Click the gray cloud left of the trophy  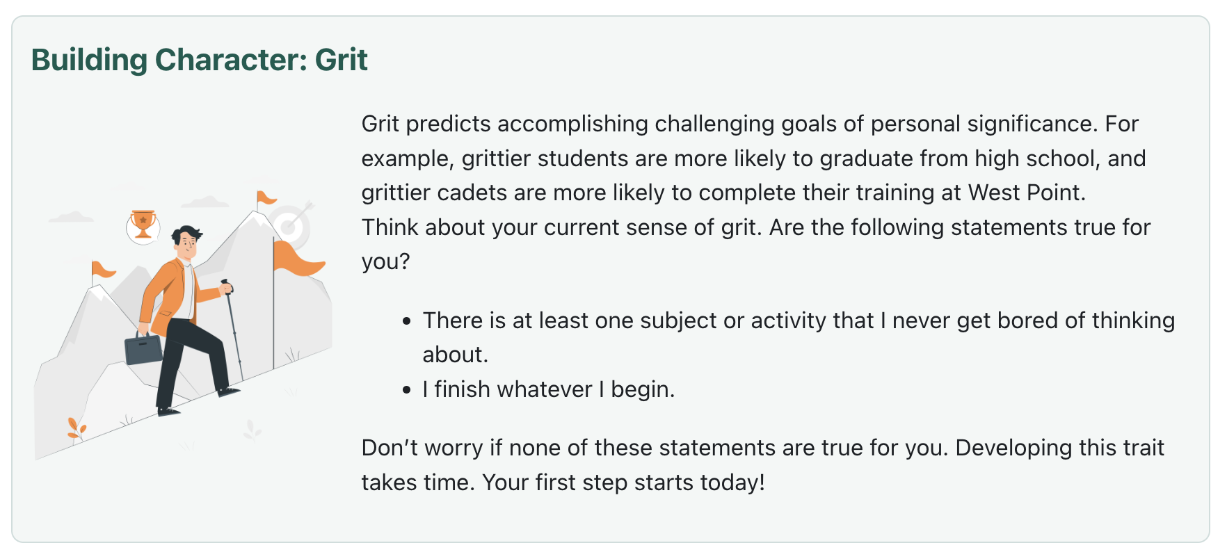pyautogui.click(x=71, y=218)
